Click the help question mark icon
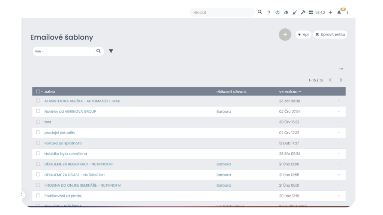 coord(269,12)
